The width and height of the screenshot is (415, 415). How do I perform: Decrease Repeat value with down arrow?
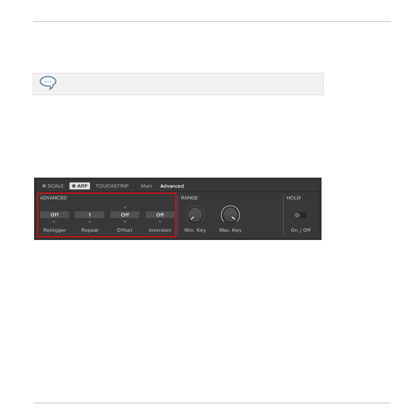tap(90, 222)
